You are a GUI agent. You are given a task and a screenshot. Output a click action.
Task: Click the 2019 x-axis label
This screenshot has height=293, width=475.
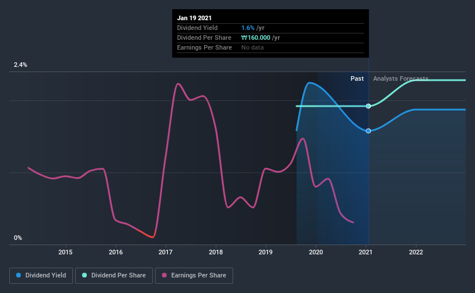266,252
